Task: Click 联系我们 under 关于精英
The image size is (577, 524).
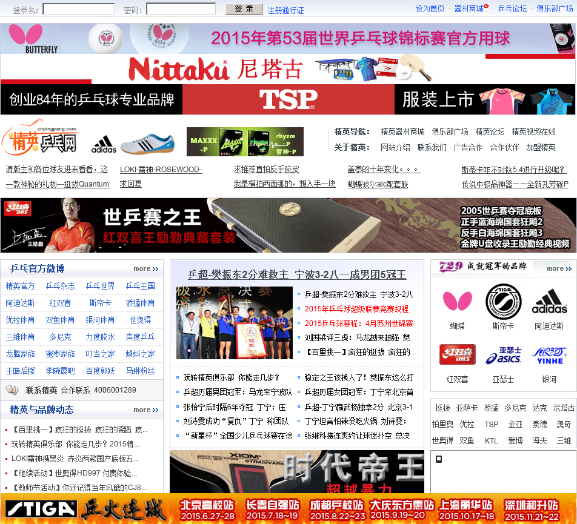Action: click(x=432, y=147)
